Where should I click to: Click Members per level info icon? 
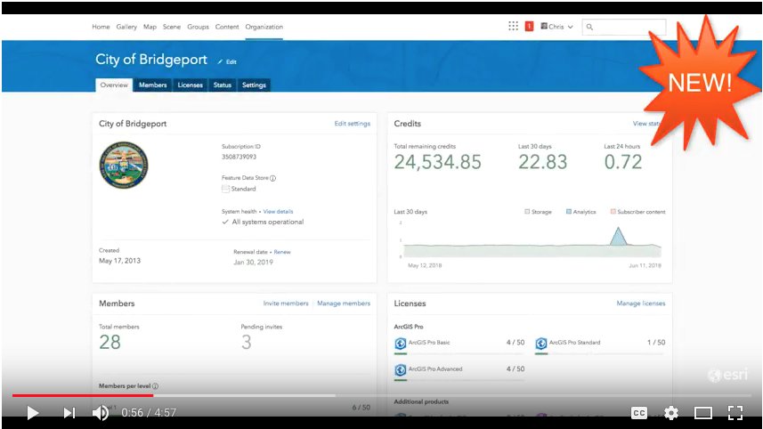[x=155, y=386]
